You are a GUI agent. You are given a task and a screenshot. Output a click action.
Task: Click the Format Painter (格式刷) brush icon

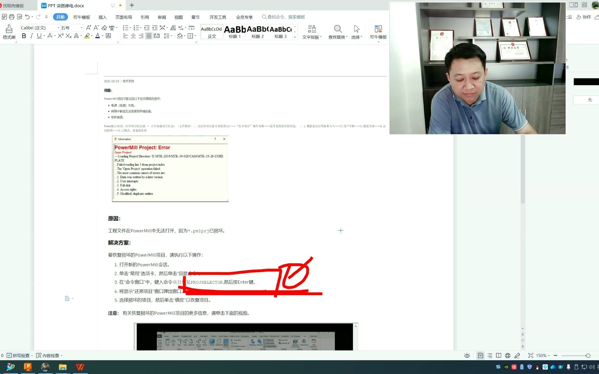click(x=9, y=29)
